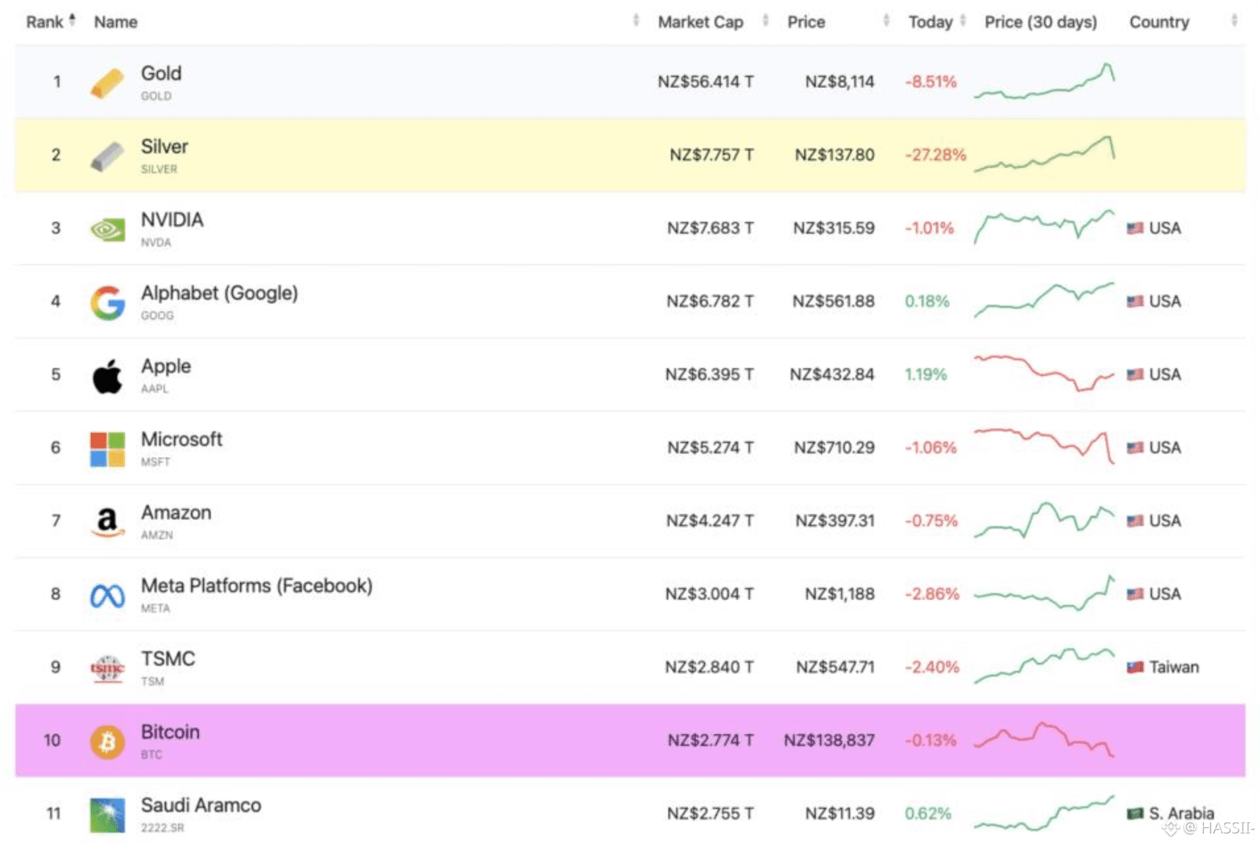Viewport: 1260px width, 844px height.
Task: Sort table by Market Cap column
Action: point(700,22)
